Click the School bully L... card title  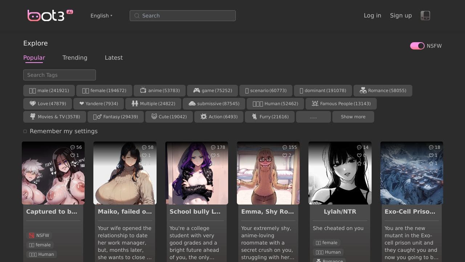(195, 211)
